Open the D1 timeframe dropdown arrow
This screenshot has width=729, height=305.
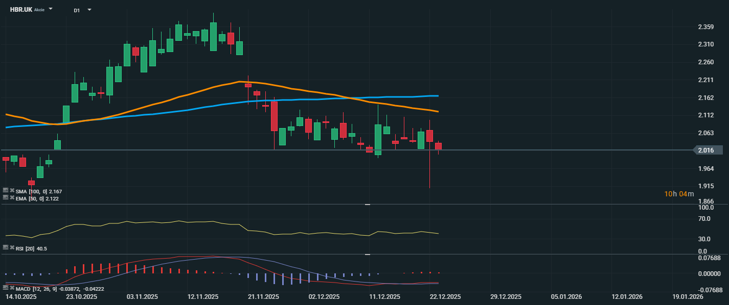(89, 9)
